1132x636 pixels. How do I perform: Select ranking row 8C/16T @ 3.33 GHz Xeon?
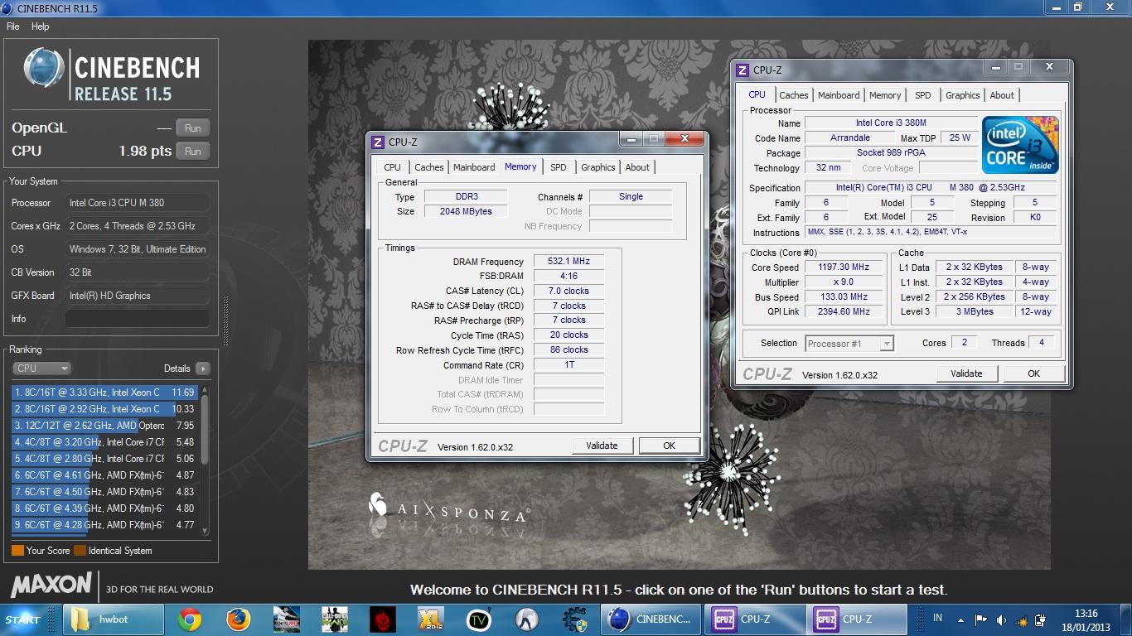point(104,393)
